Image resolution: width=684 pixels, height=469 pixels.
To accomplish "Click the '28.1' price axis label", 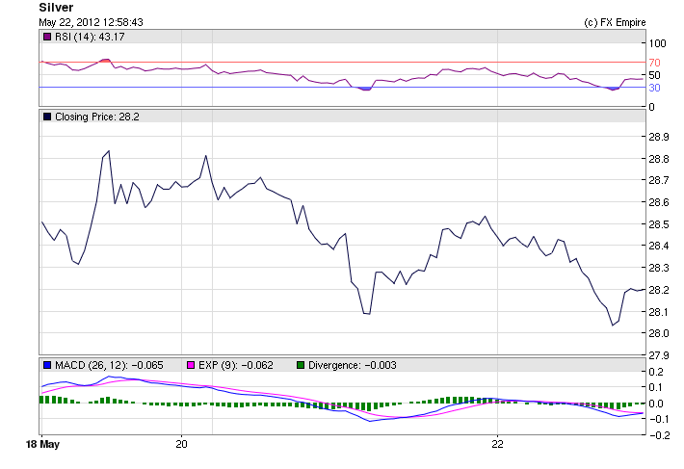I will [x=659, y=312].
